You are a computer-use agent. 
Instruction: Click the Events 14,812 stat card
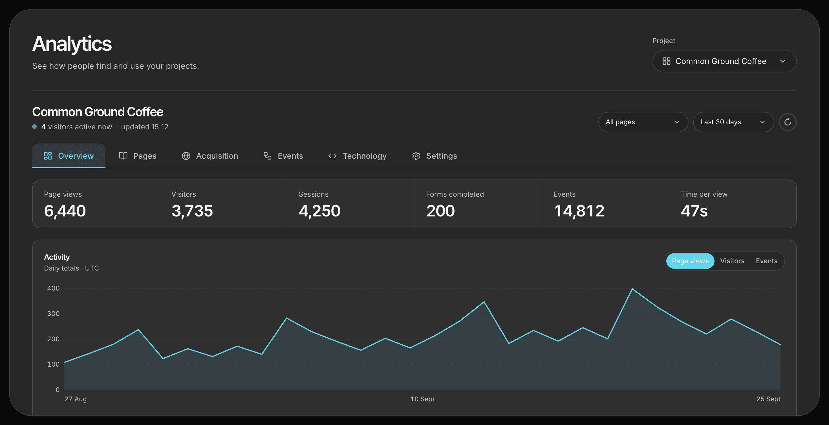pos(605,204)
